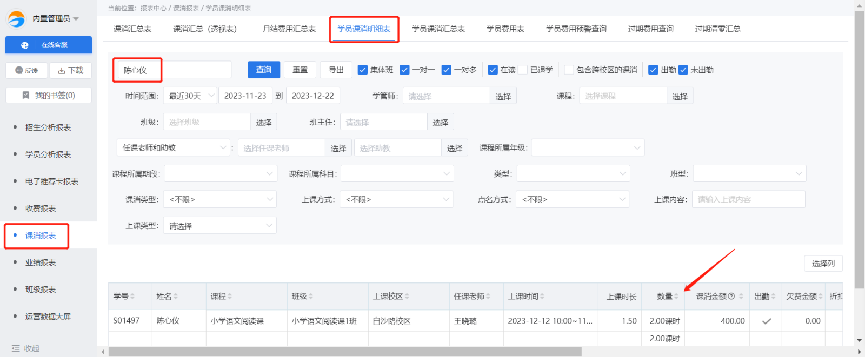Click the end date 2023-12-22 field

coord(313,96)
